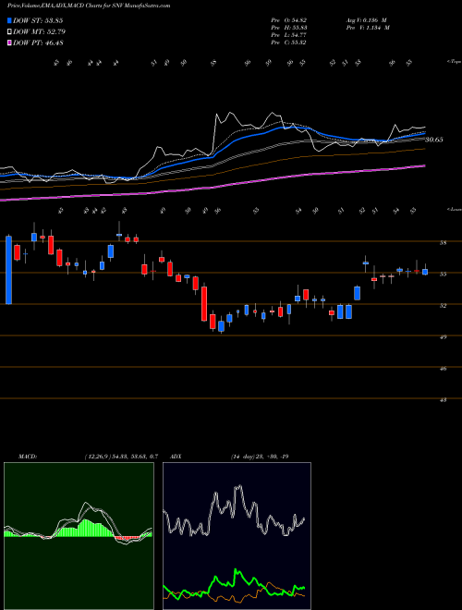Click the 55 price axis label

coord(444,274)
